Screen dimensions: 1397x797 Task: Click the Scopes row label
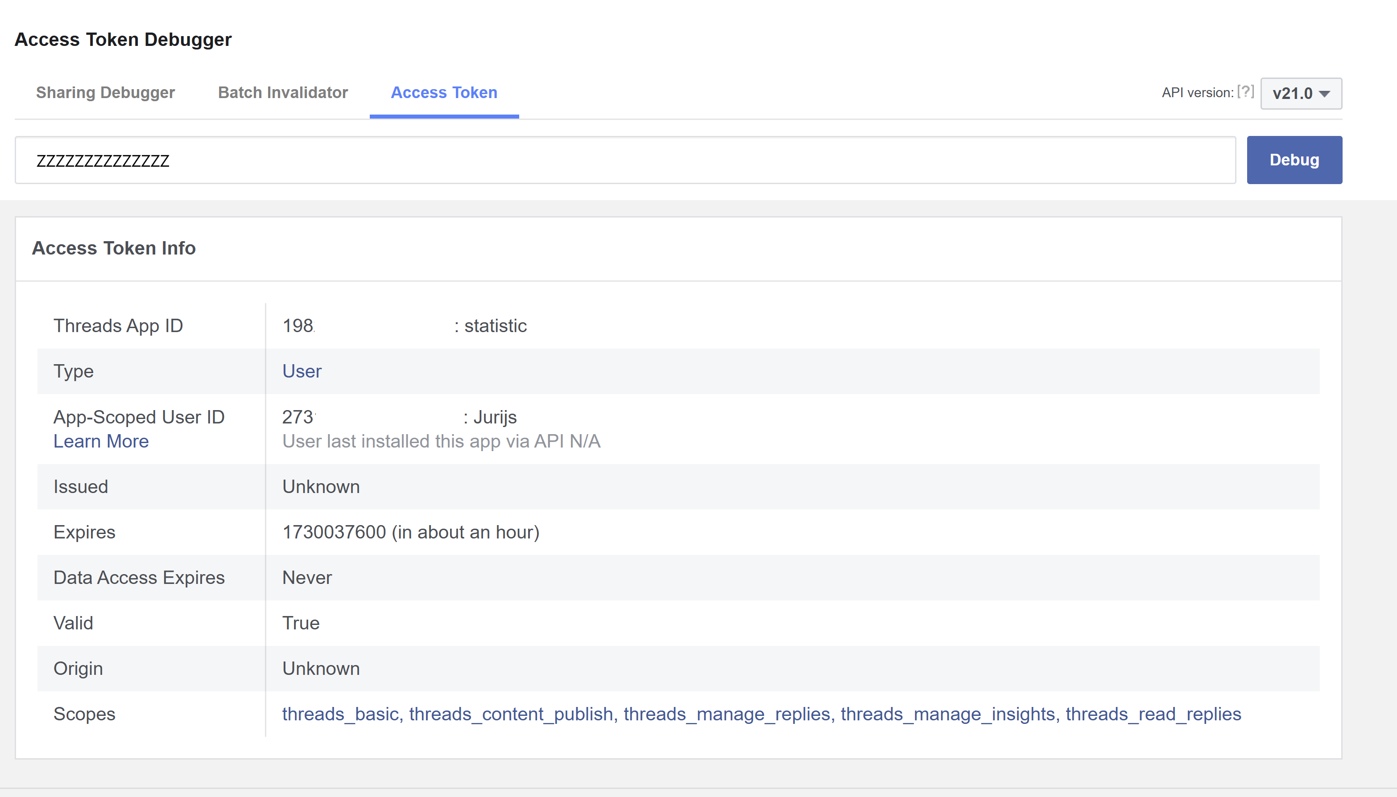(84, 714)
